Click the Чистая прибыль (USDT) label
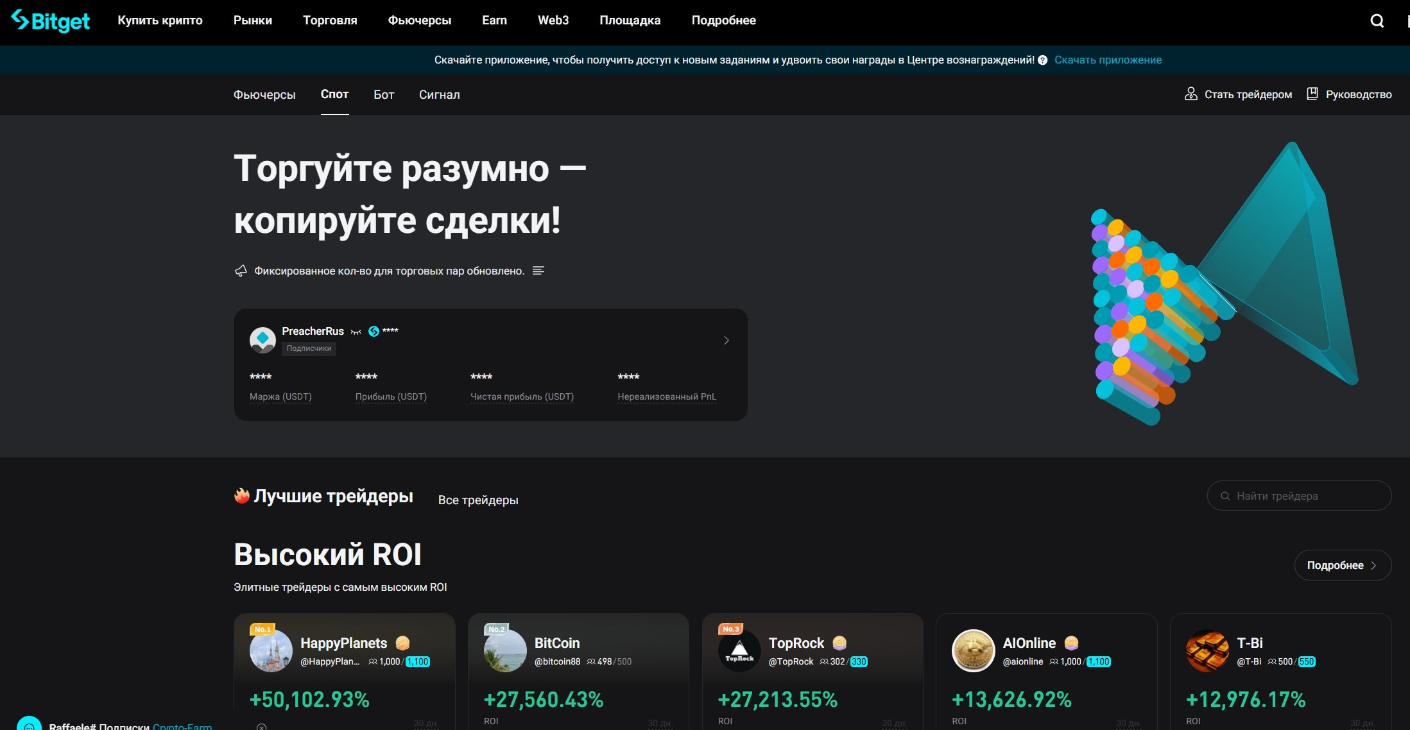This screenshot has width=1410, height=730. 522,397
